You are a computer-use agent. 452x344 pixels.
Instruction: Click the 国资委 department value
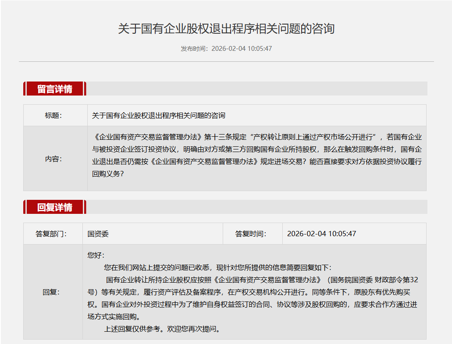point(98,234)
